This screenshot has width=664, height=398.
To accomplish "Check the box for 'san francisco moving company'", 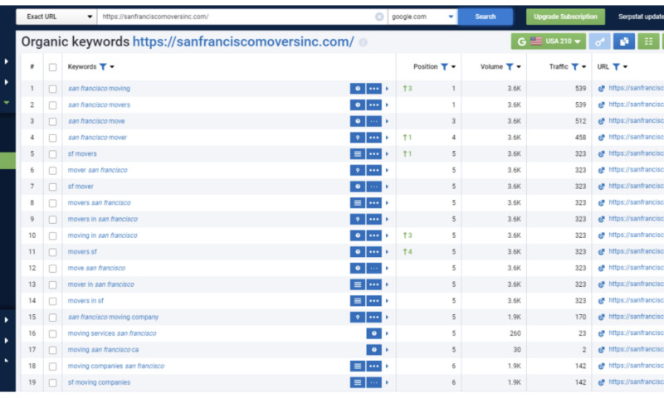I will pos(52,318).
